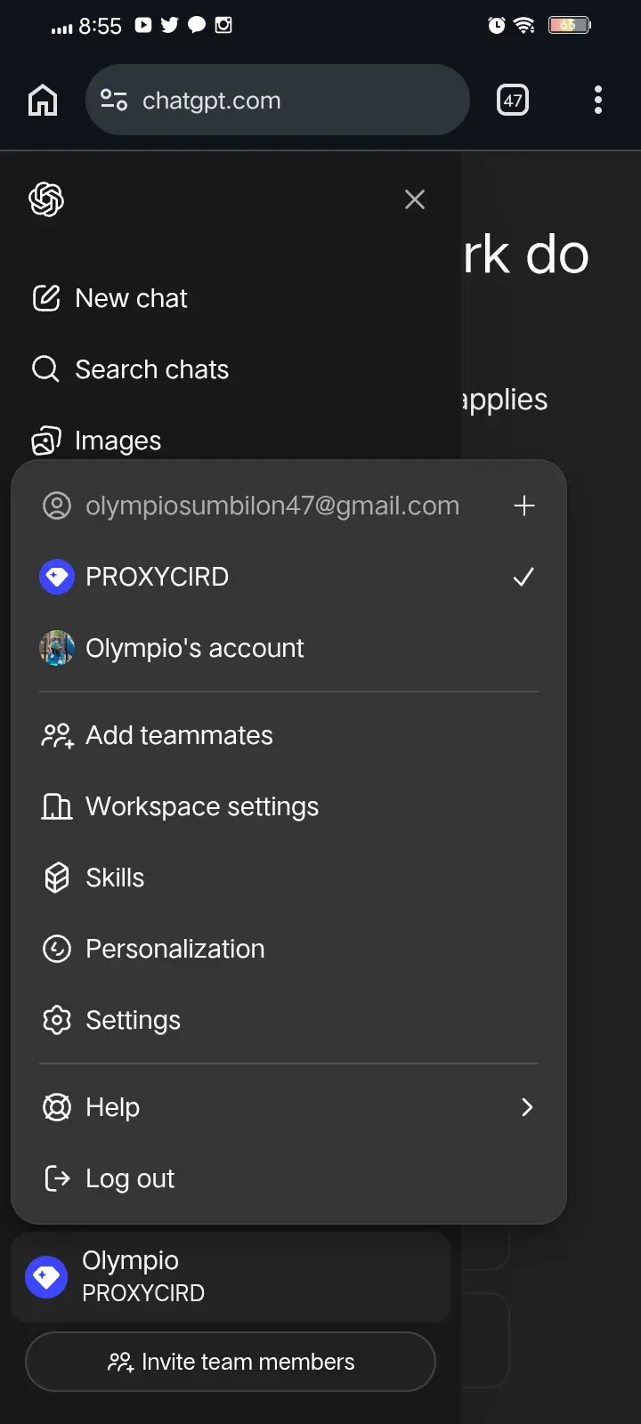Image resolution: width=641 pixels, height=1424 pixels.
Task: Open the Skills menu item
Action: coord(288,878)
